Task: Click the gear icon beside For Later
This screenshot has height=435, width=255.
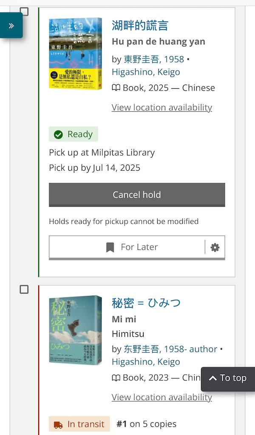Action: pos(215,247)
